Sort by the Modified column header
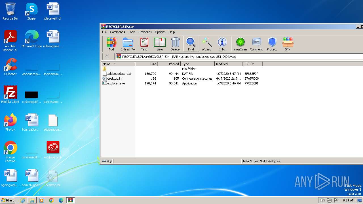The width and height of the screenshot is (363, 204). (x=229, y=64)
